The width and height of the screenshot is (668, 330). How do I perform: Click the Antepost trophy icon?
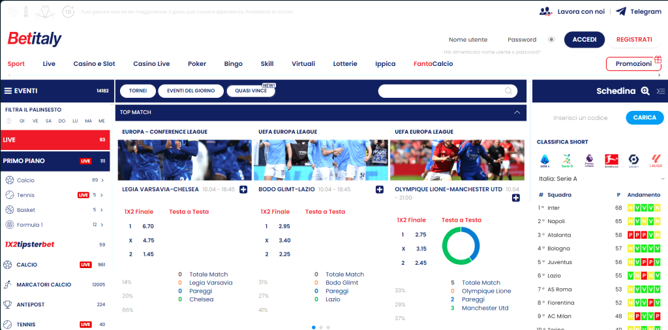7,305
